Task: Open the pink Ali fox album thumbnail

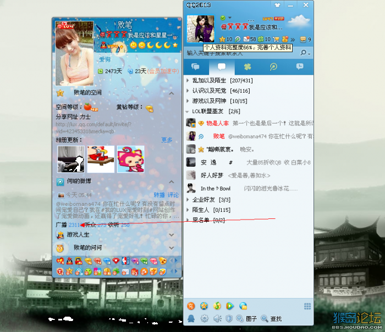Action: (x=131, y=159)
